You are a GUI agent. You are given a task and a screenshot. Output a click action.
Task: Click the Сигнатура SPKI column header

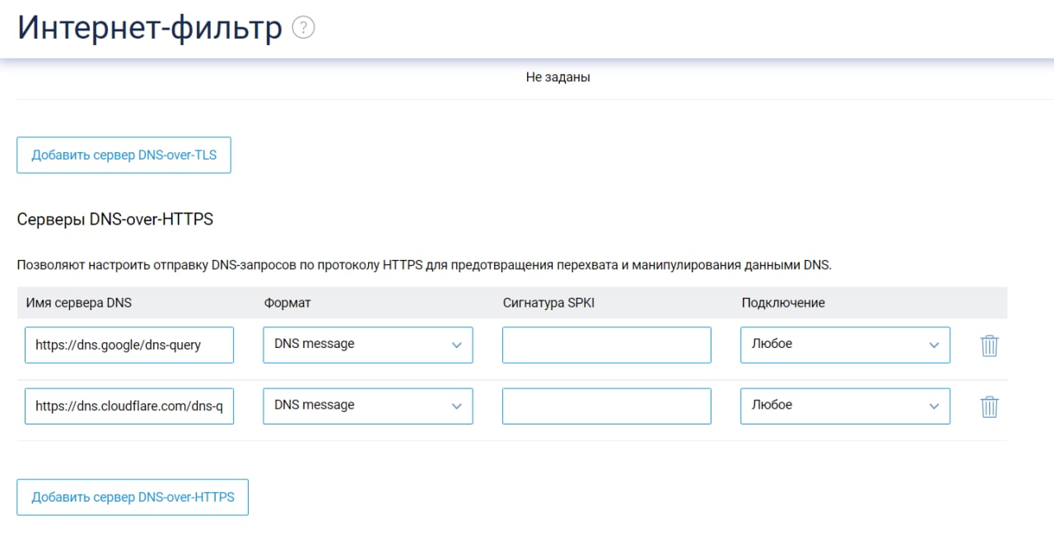tap(548, 303)
